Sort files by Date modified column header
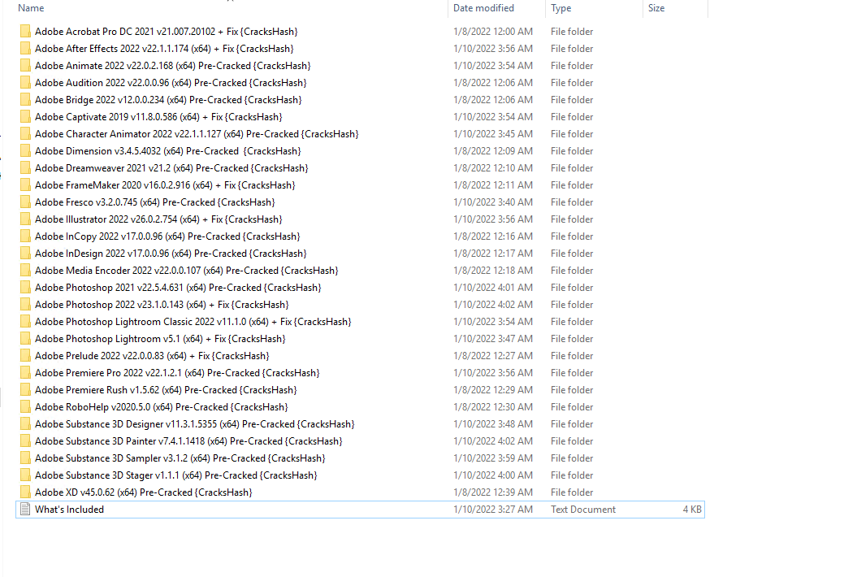Screen dimensions: 844x577 click(x=483, y=8)
